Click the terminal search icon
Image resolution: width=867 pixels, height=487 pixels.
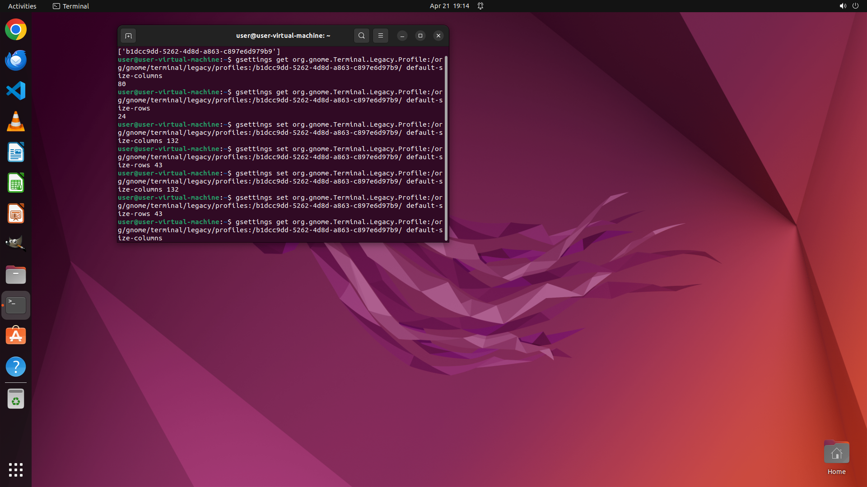pos(361,36)
